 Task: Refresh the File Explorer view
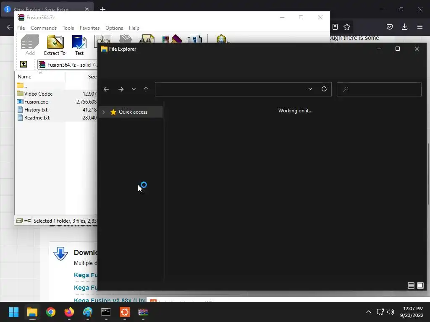pyautogui.click(x=324, y=89)
